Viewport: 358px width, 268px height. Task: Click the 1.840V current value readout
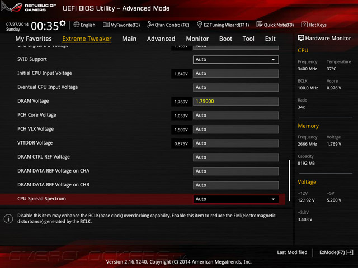click(181, 74)
